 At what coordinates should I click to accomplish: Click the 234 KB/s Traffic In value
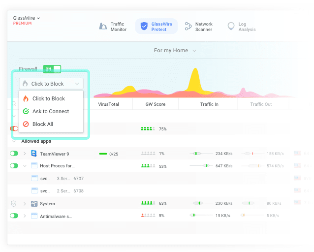point(224,154)
